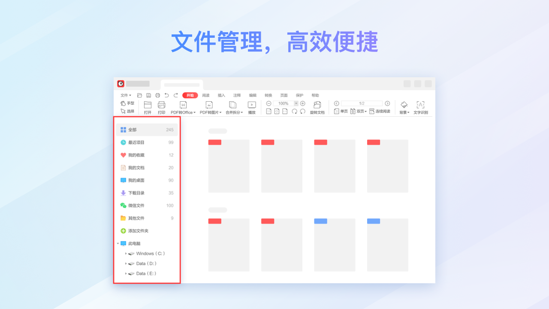Start the 播放 (Play) slideshow tool

click(x=252, y=106)
